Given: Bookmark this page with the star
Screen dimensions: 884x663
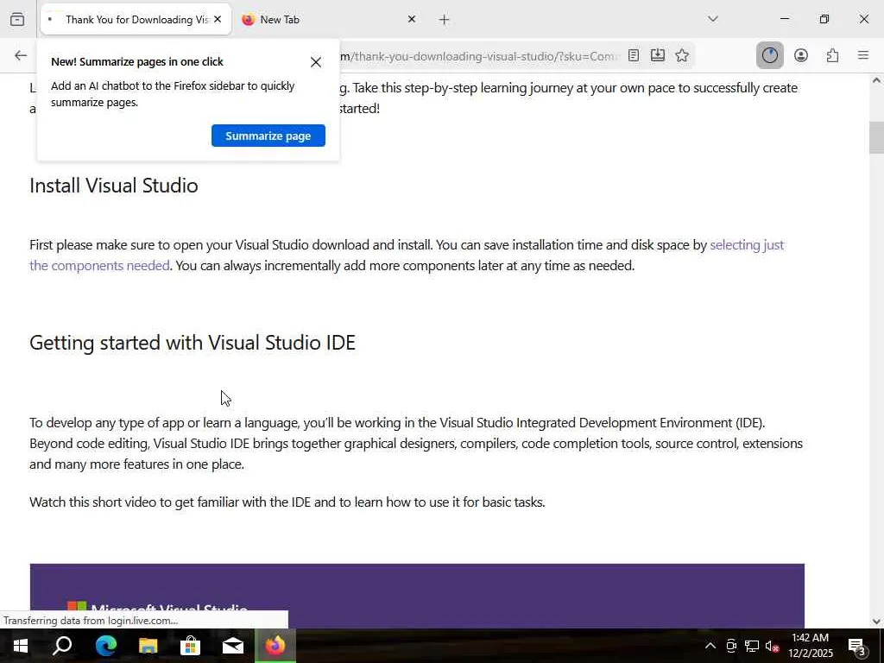Looking at the screenshot, I should 682,55.
